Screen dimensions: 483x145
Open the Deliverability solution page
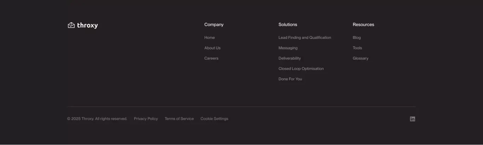290,58
